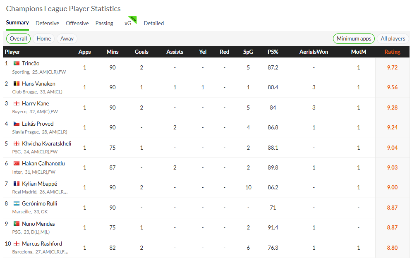
Task: Click Belgium flag next to Hans Vanaken
Action: click(x=17, y=84)
